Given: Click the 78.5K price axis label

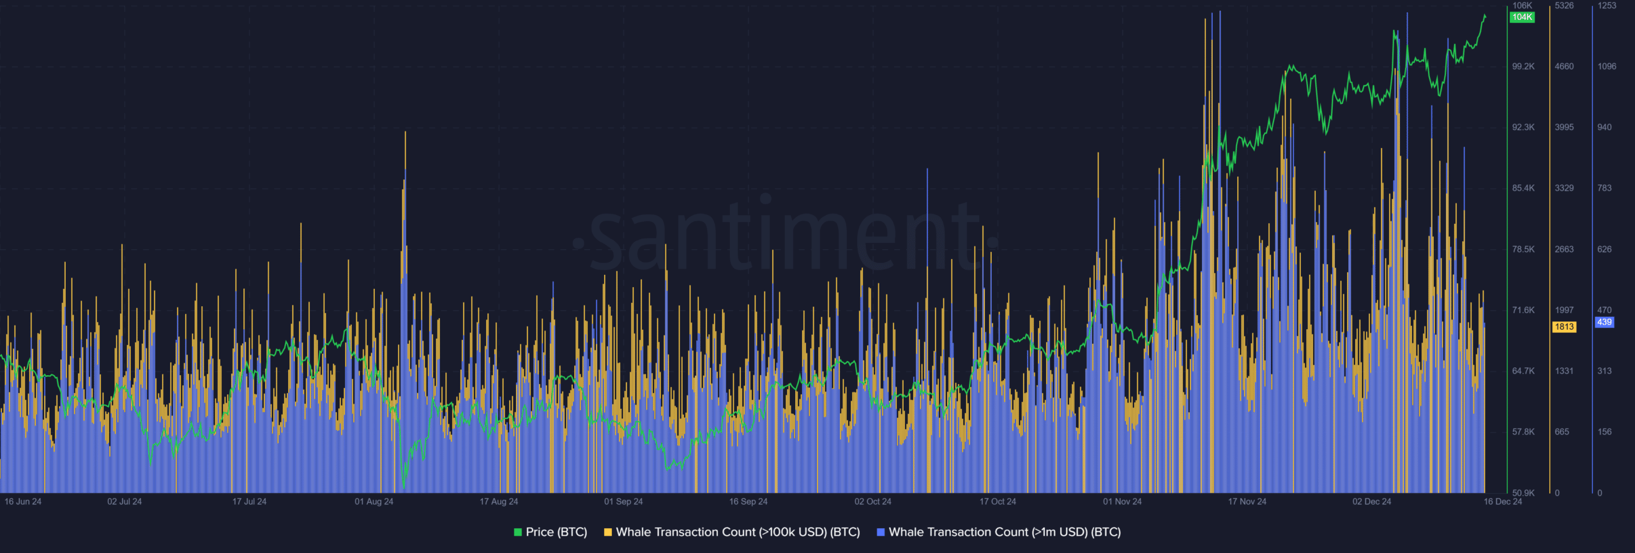Looking at the screenshot, I should tap(1523, 249).
